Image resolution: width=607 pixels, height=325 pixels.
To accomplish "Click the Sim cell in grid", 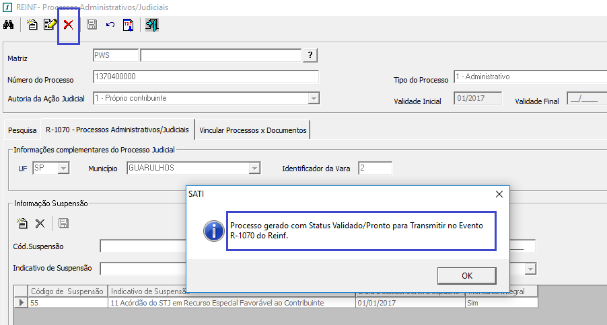I will point(501,303).
